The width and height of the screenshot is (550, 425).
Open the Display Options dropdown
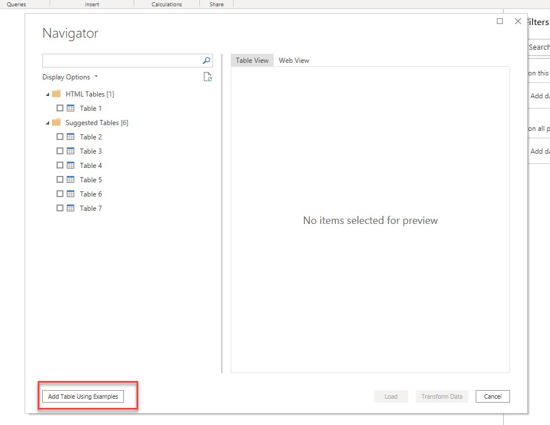[x=70, y=77]
